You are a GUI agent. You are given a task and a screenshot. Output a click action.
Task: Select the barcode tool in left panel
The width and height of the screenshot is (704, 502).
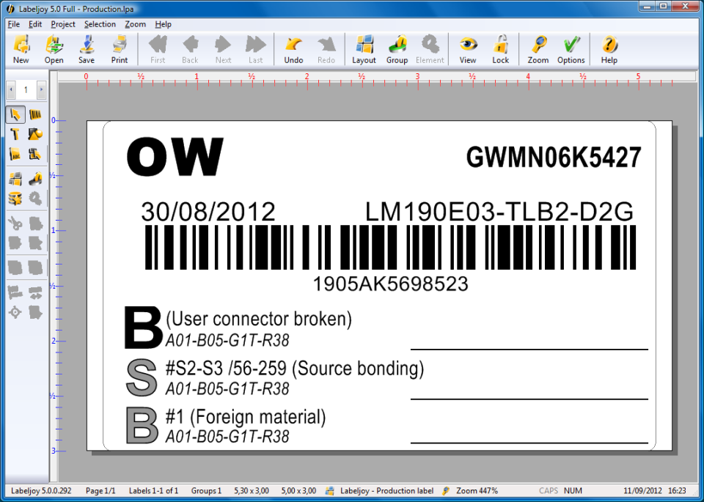pyautogui.click(x=35, y=115)
